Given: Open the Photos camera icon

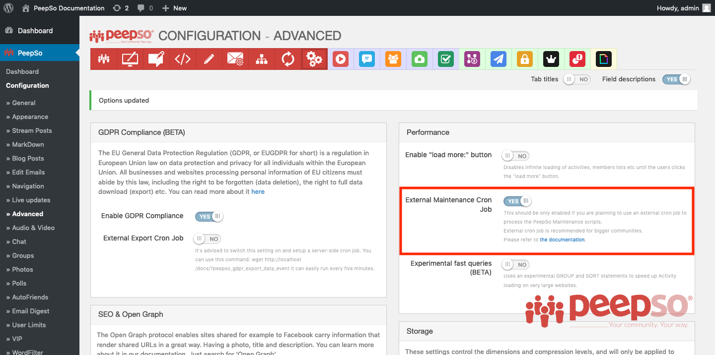Looking at the screenshot, I should pos(420,59).
